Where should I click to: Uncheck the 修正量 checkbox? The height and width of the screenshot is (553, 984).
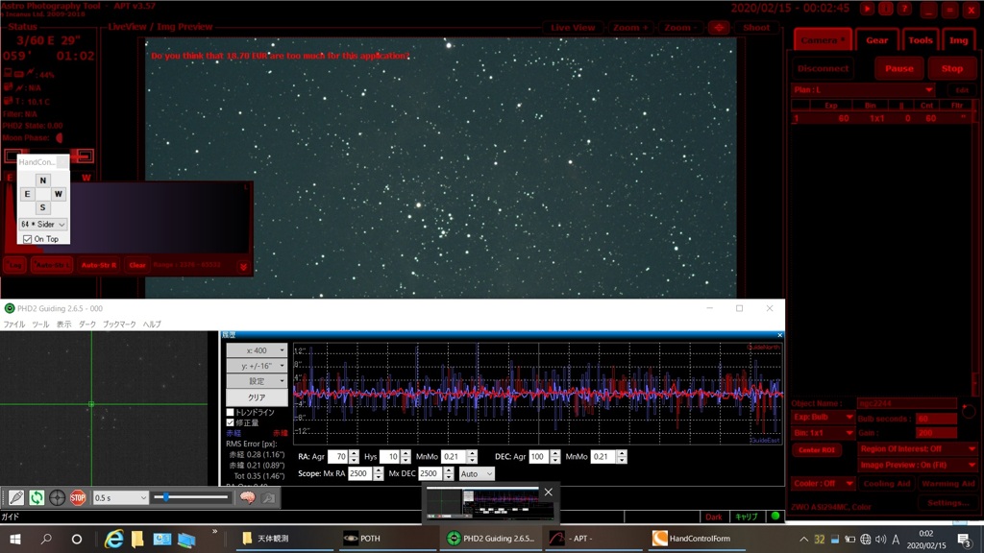tap(231, 422)
